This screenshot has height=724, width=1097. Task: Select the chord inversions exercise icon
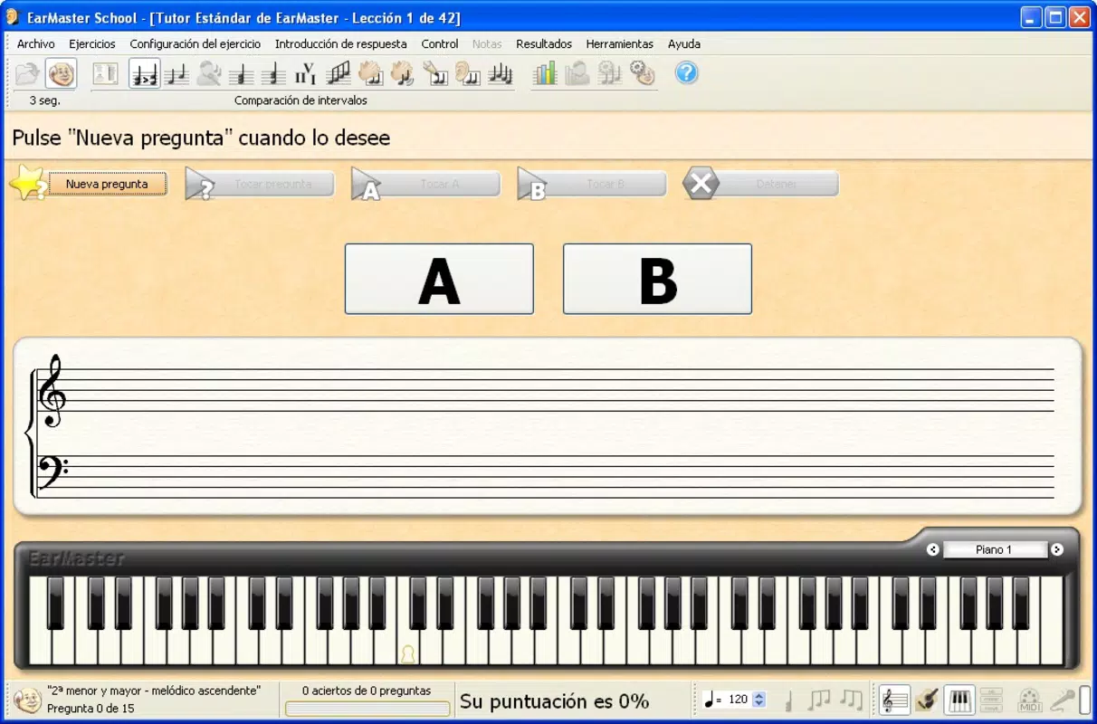tap(273, 73)
